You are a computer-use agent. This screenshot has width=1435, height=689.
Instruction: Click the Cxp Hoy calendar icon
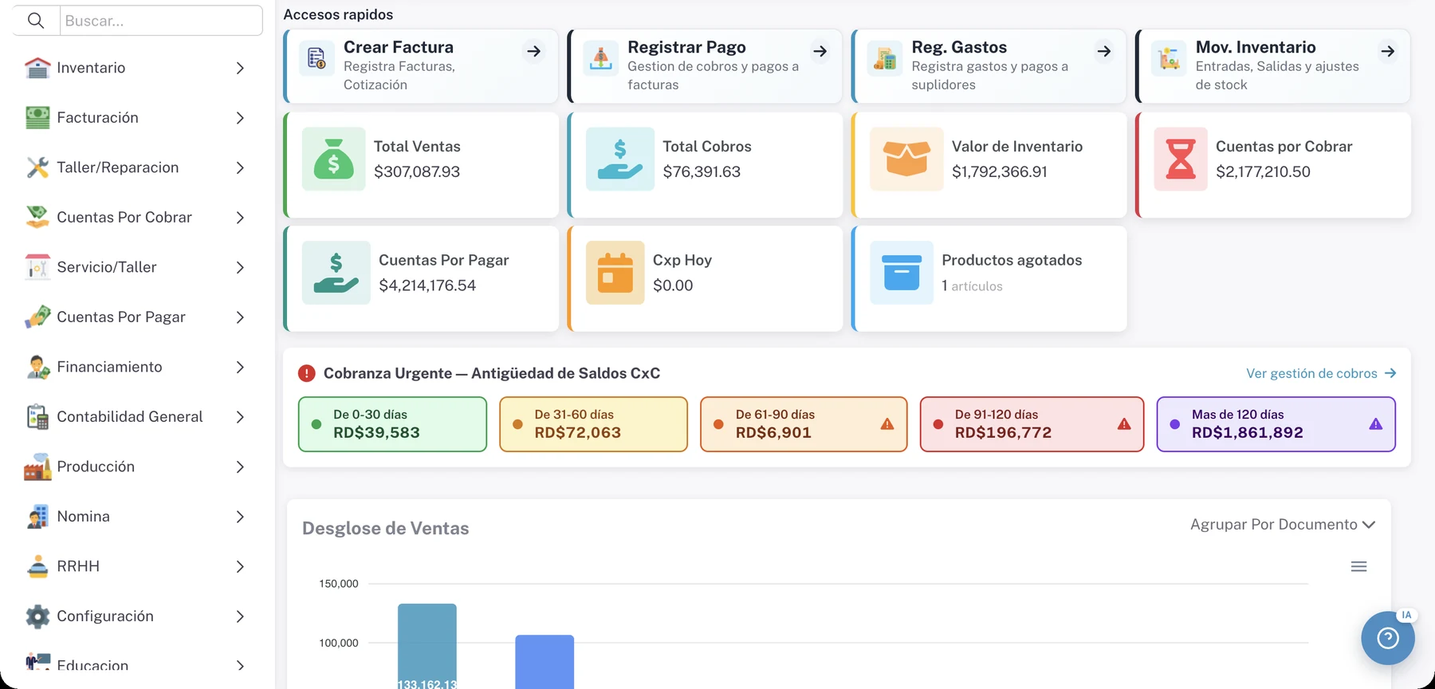(x=615, y=273)
